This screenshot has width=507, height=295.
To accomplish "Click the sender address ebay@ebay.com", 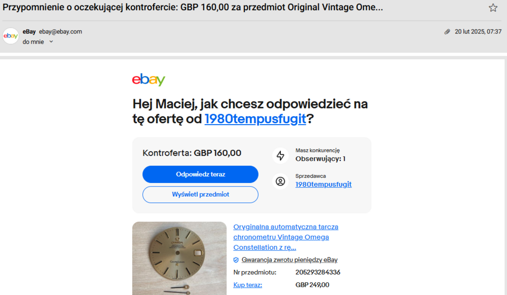I will pos(60,31).
